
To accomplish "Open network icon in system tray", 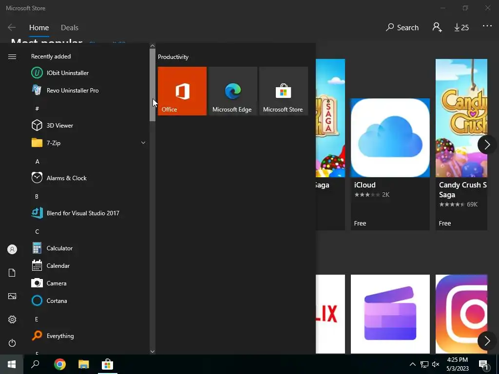I will pos(424,364).
